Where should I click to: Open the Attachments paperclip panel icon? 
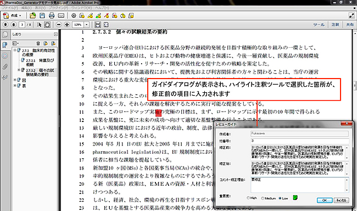5,66
